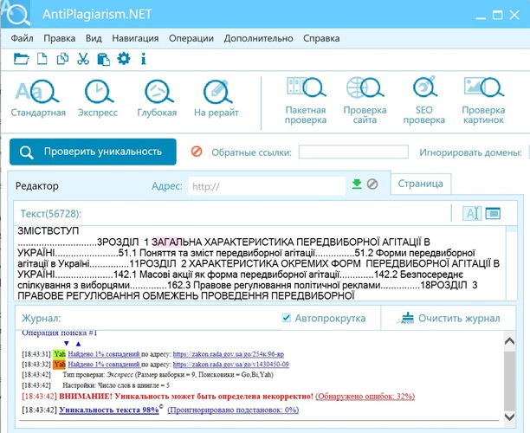Image resolution: width=530 pixels, height=433 pixels.
Task: Cut text with the scissors icon
Action: click(x=83, y=59)
